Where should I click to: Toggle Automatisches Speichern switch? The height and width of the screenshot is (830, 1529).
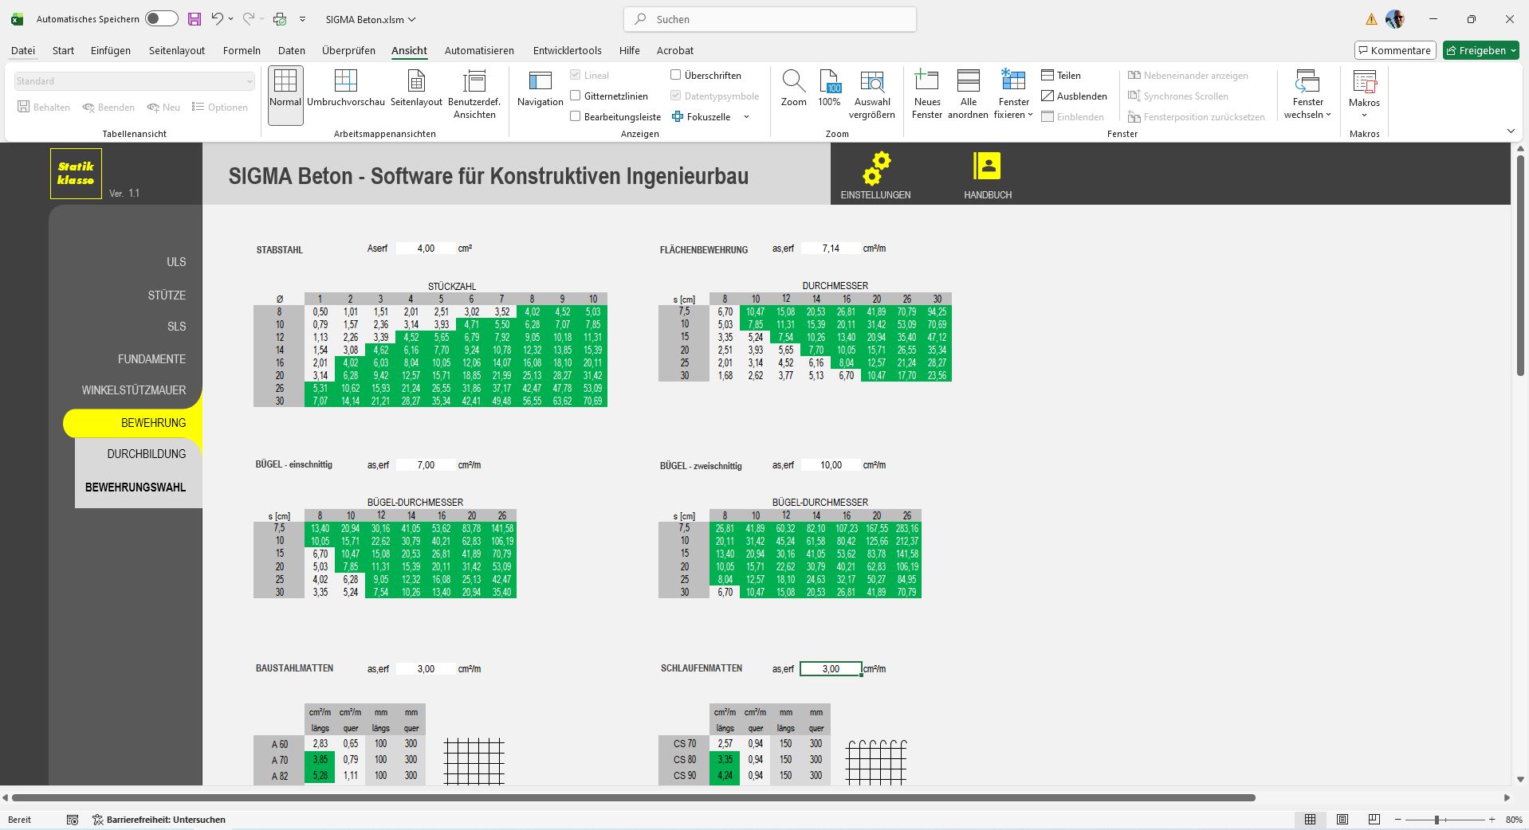tap(161, 19)
